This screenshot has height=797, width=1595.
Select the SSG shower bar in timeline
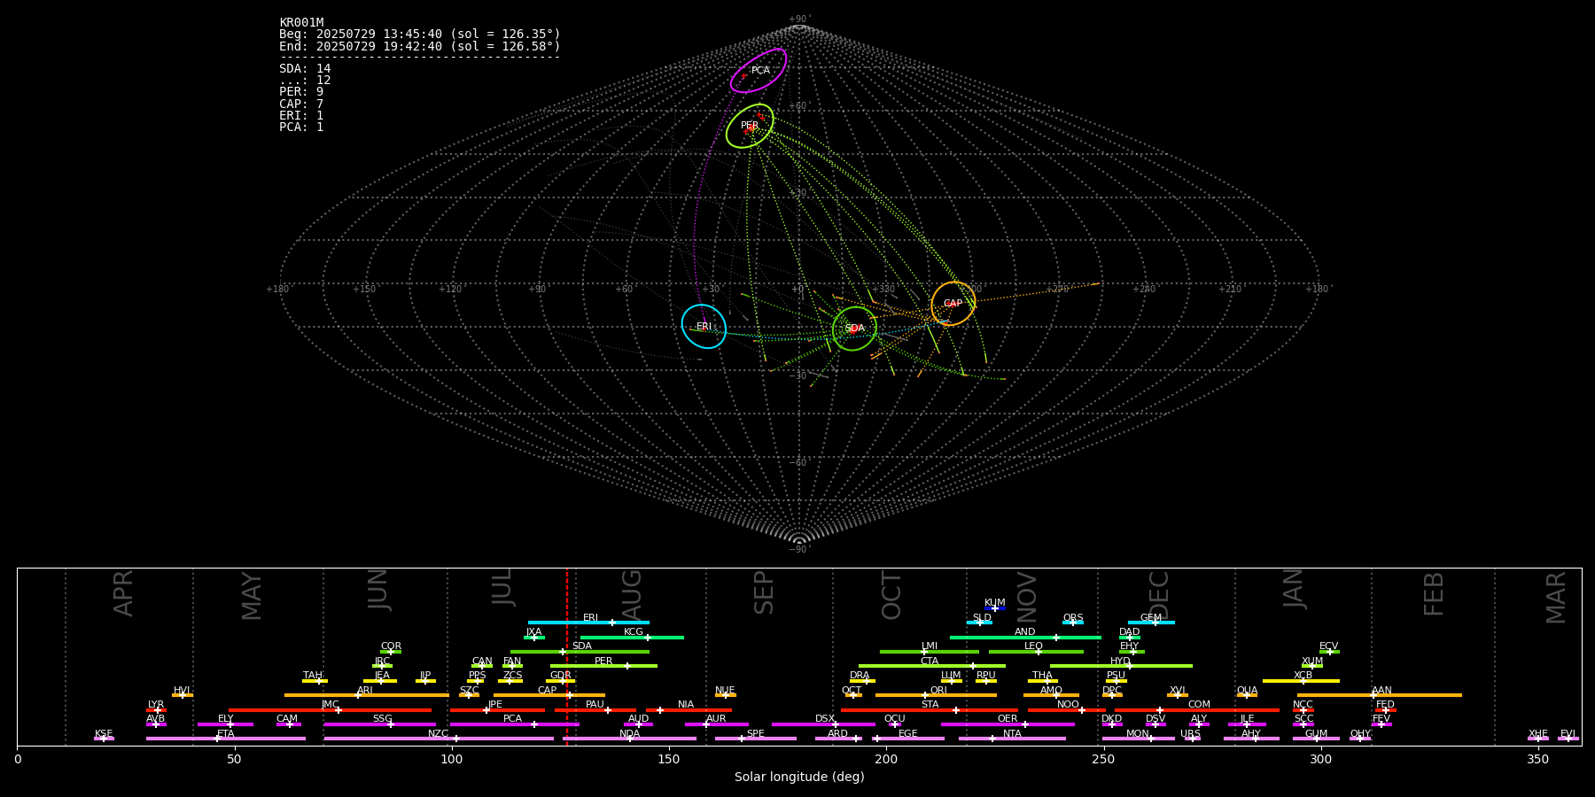tap(379, 724)
